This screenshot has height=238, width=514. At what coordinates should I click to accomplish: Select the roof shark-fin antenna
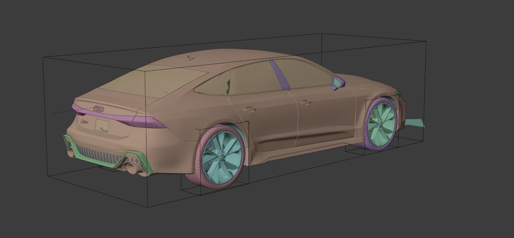pos(190,59)
